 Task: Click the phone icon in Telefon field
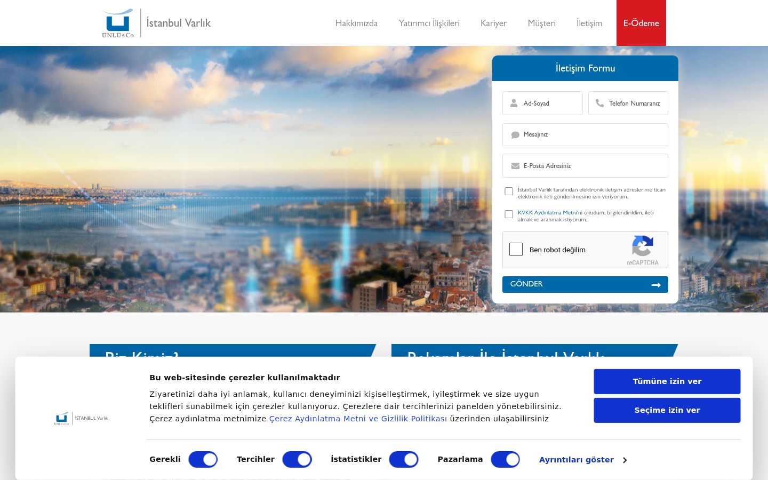click(x=599, y=103)
